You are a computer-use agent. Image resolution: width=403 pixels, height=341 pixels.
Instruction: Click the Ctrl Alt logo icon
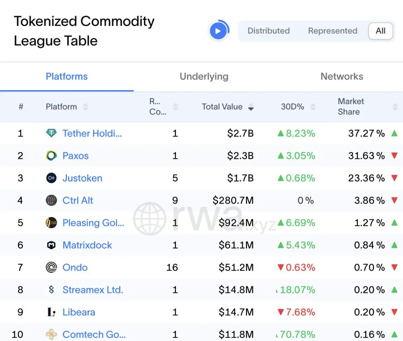[51, 200]
